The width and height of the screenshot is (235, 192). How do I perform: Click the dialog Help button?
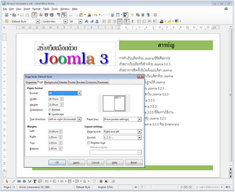pyautogui.click(x=115, y=162)
